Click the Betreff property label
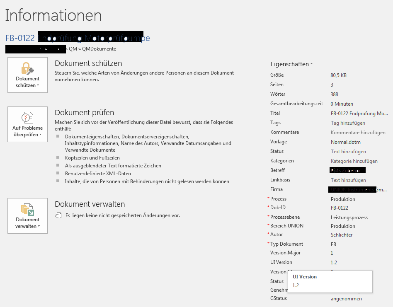The height and width of the screenshot is (307, 393). [277, 170]
